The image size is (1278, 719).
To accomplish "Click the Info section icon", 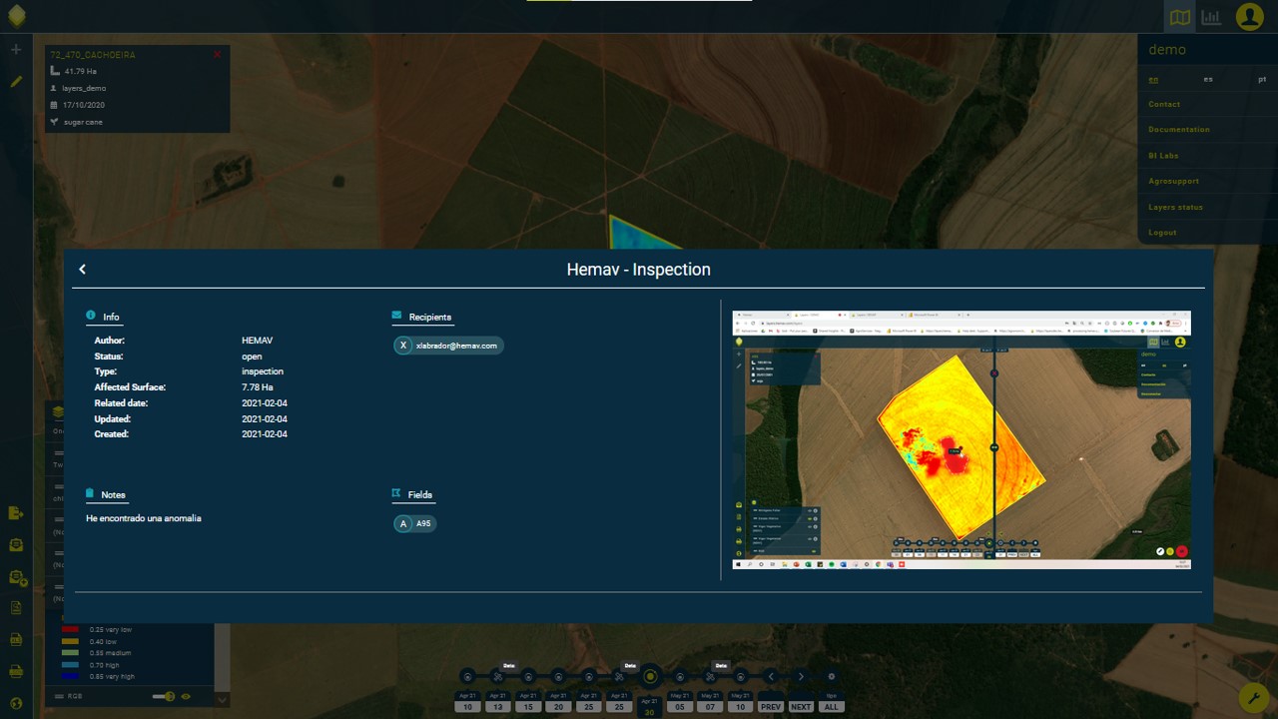I will tap(91, 316).
